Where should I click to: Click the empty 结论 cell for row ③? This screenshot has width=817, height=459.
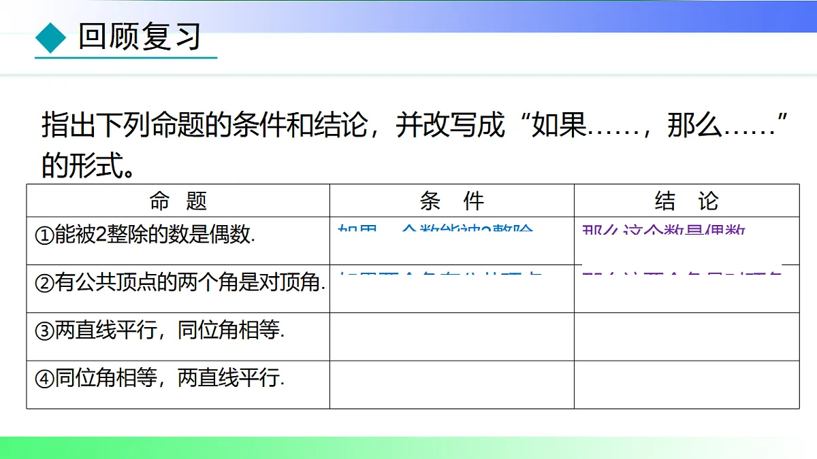(686, 337)
